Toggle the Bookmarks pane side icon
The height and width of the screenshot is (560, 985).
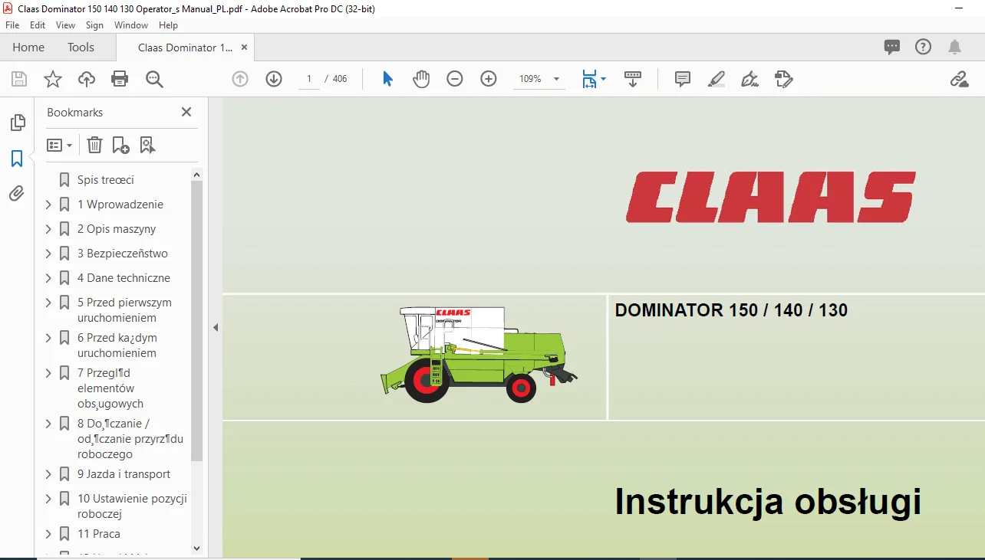[17, 159]
